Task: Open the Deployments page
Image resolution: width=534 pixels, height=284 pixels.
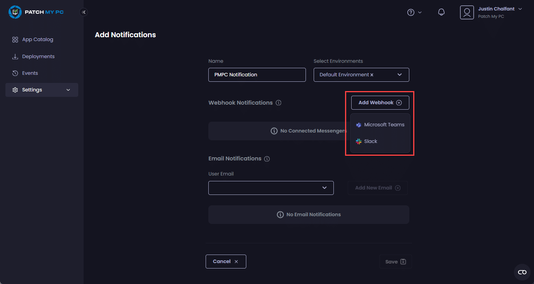Action: tap(38, 57)
